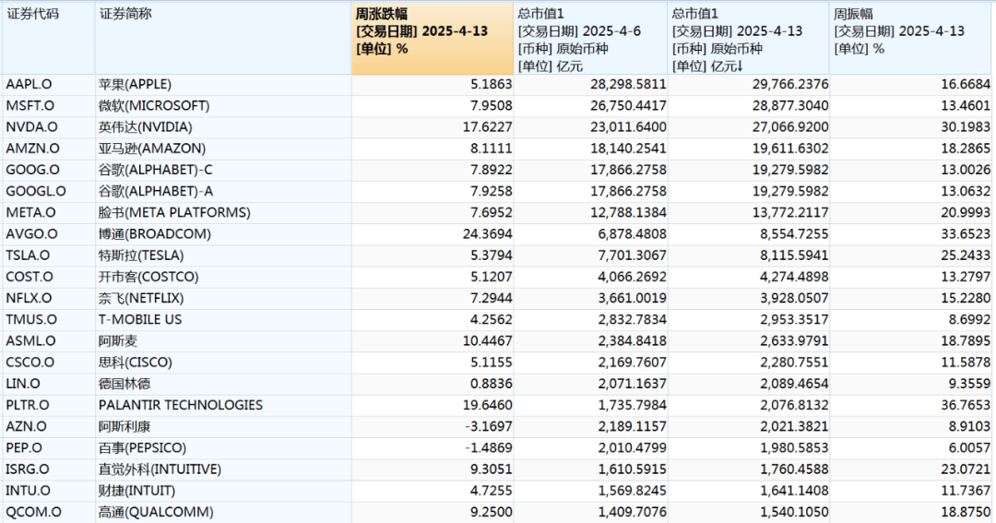Viewport: 996px width, 523px height.
Task: Click the 证券代码 column header
Action: (32, 14)
